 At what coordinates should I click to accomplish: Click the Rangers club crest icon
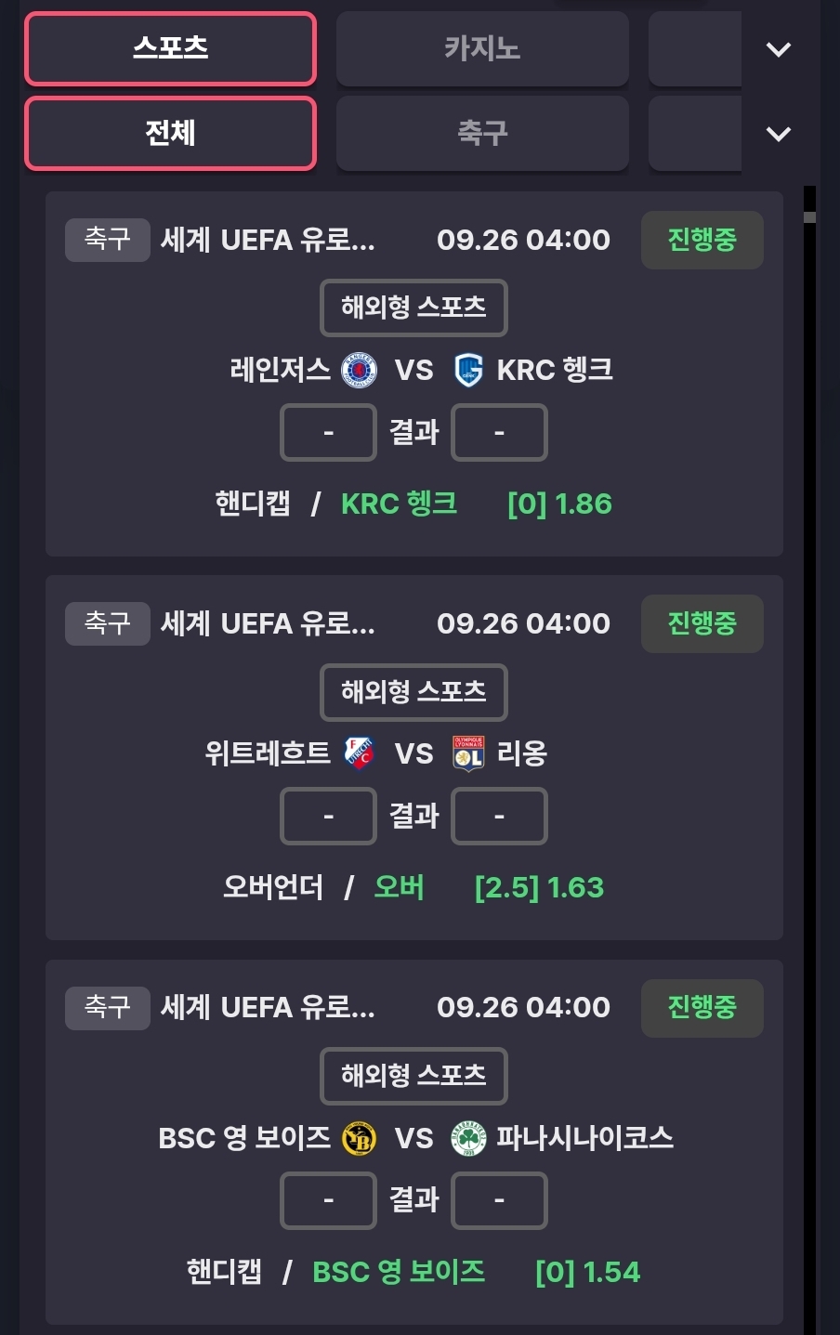click(359, 370)
